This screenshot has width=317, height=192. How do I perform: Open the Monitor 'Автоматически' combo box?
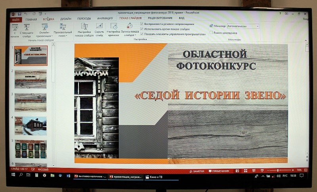(243, 26)
